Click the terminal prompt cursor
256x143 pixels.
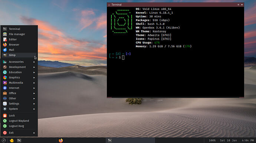click(123, 57)
